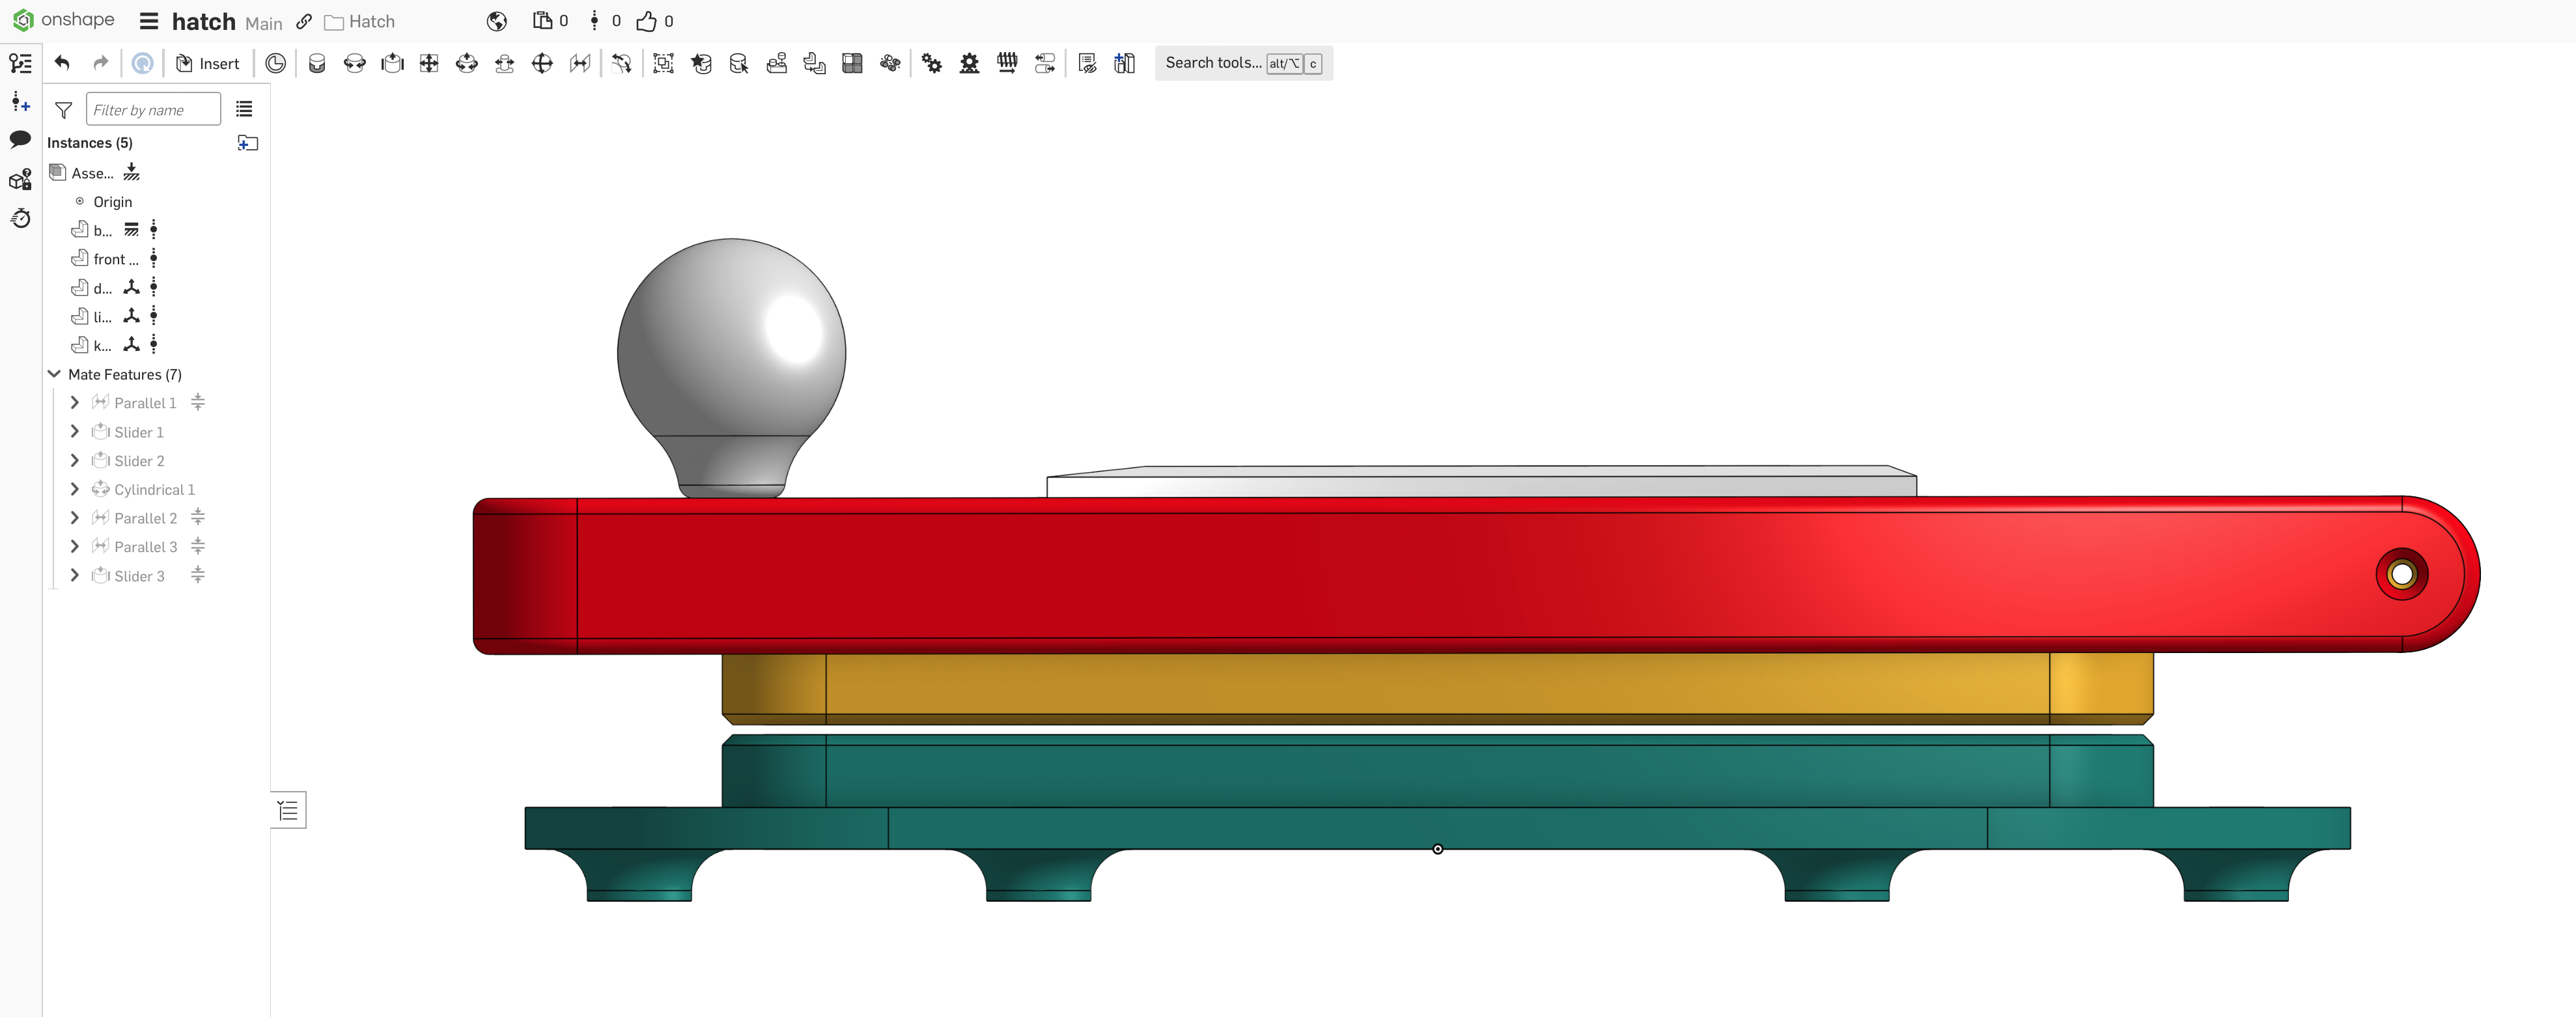
Task: Select the Group tool with dashed square
Action: click(663, 63)
